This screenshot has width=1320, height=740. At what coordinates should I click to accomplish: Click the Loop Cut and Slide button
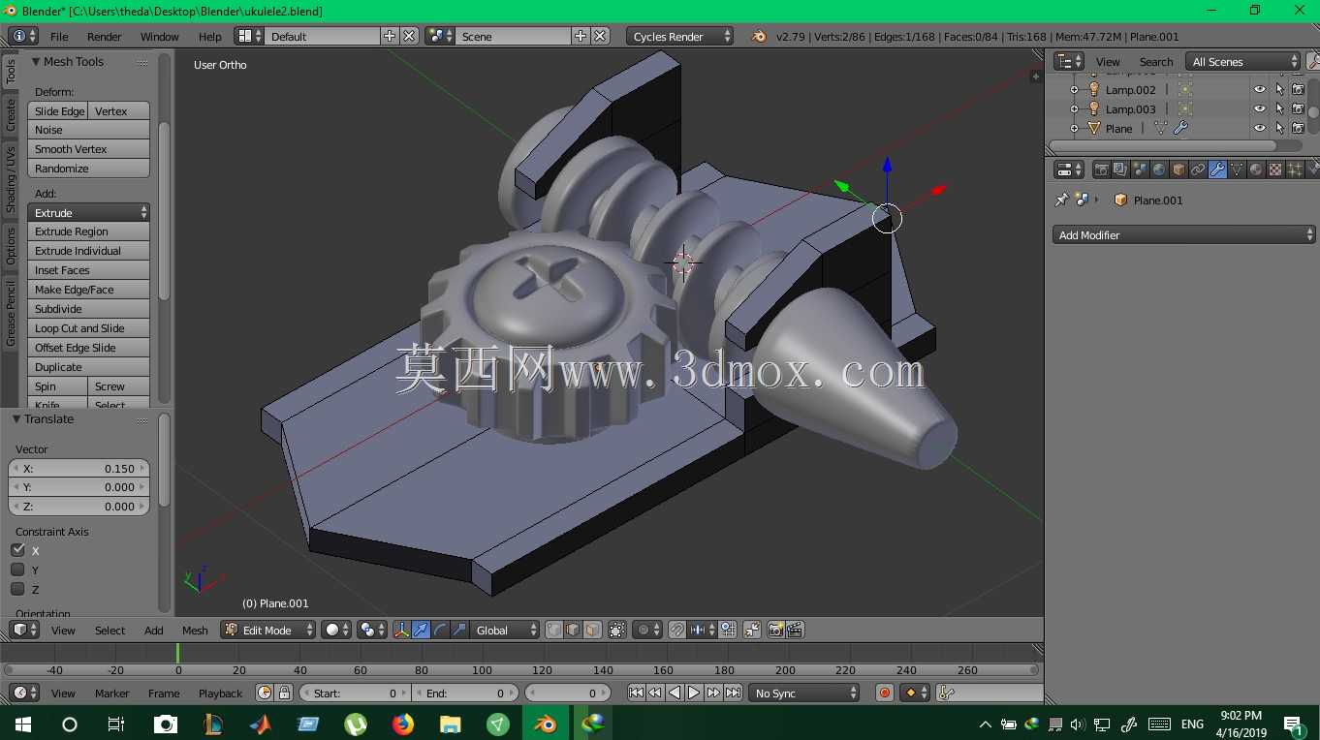coord(88,328)
